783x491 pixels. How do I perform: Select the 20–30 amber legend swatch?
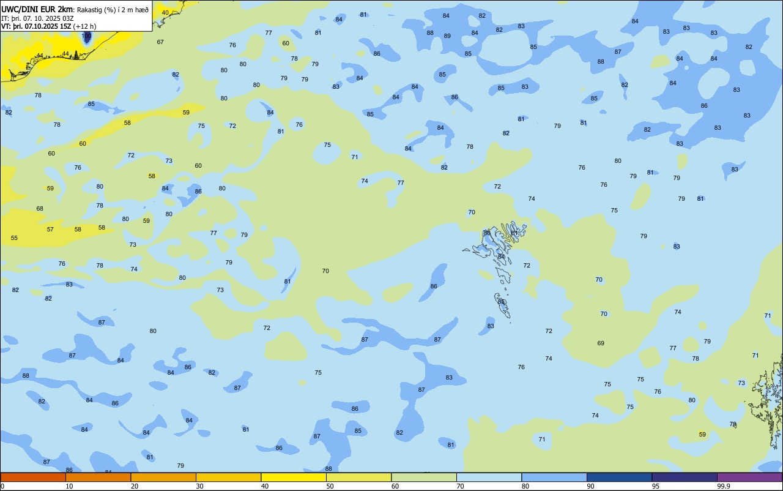click(x=163, y=477)
